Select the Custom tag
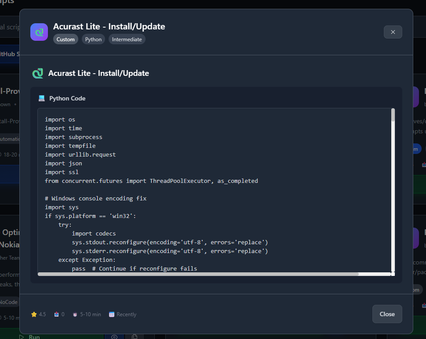The width and height of the screenshot is (426, 339). pos(66,39)
